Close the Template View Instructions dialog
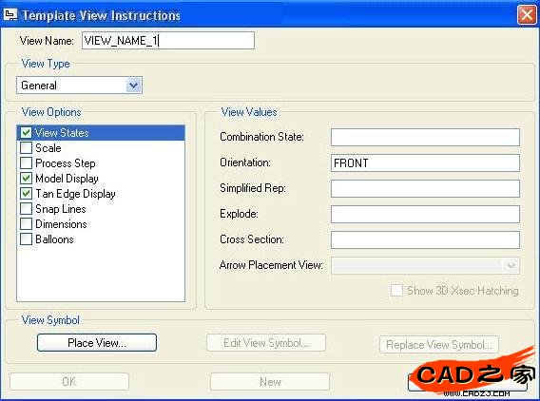Screen dimensions: 540x401 pos(527,15)
